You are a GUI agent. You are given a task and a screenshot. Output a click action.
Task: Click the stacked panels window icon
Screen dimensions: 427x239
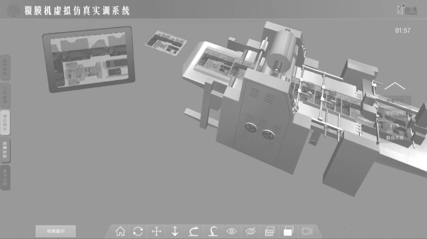click(270, 231)
